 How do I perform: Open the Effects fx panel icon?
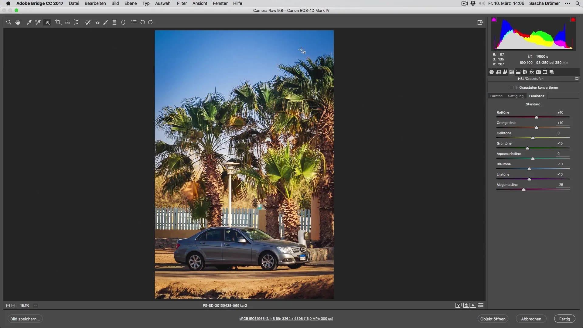pos(532,72)
